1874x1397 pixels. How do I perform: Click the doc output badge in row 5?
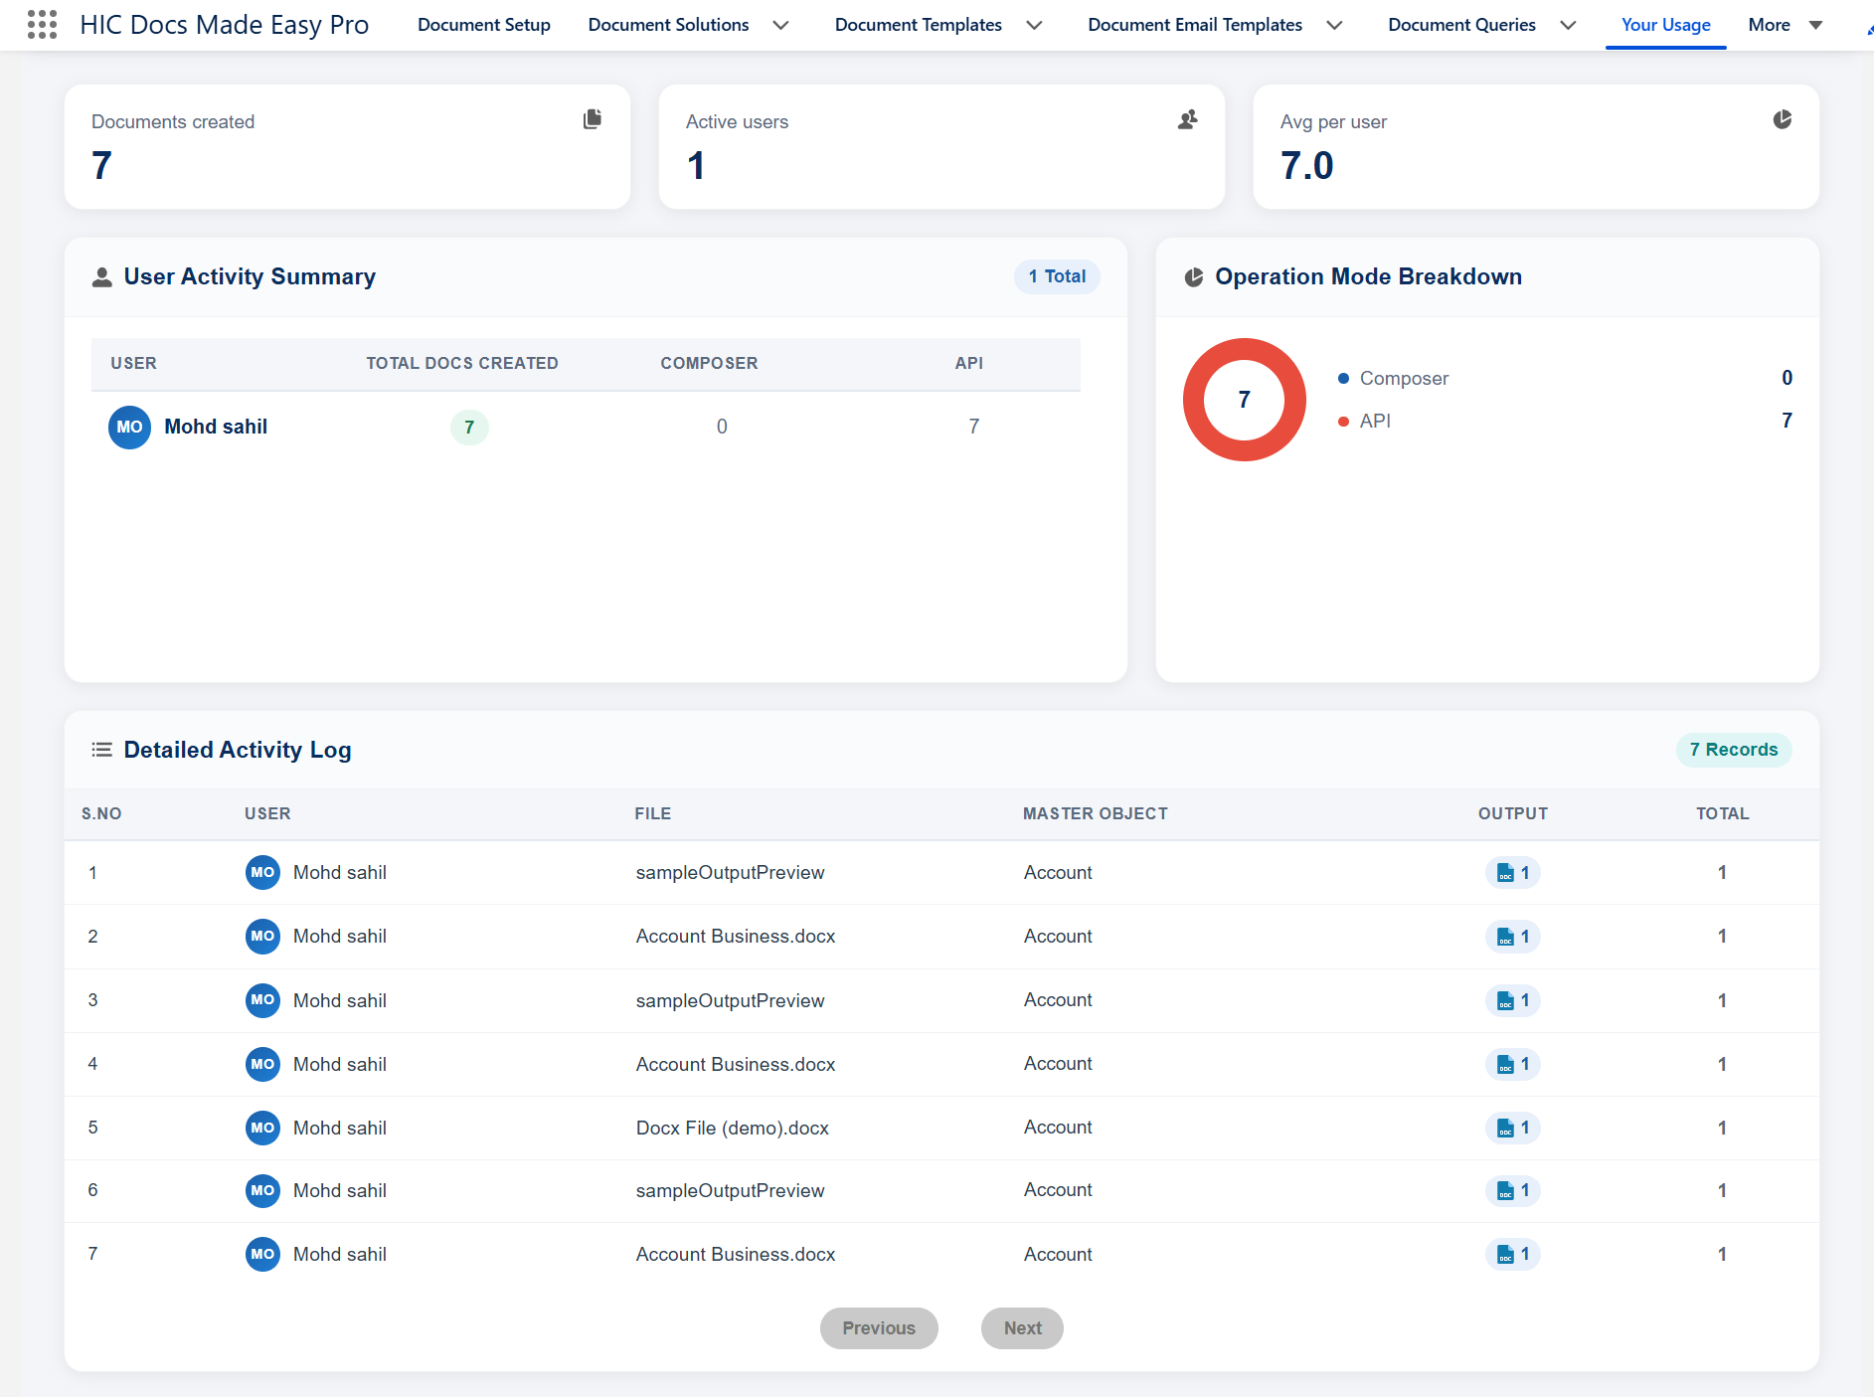pyautogui.click(x=1512, y=1128)
